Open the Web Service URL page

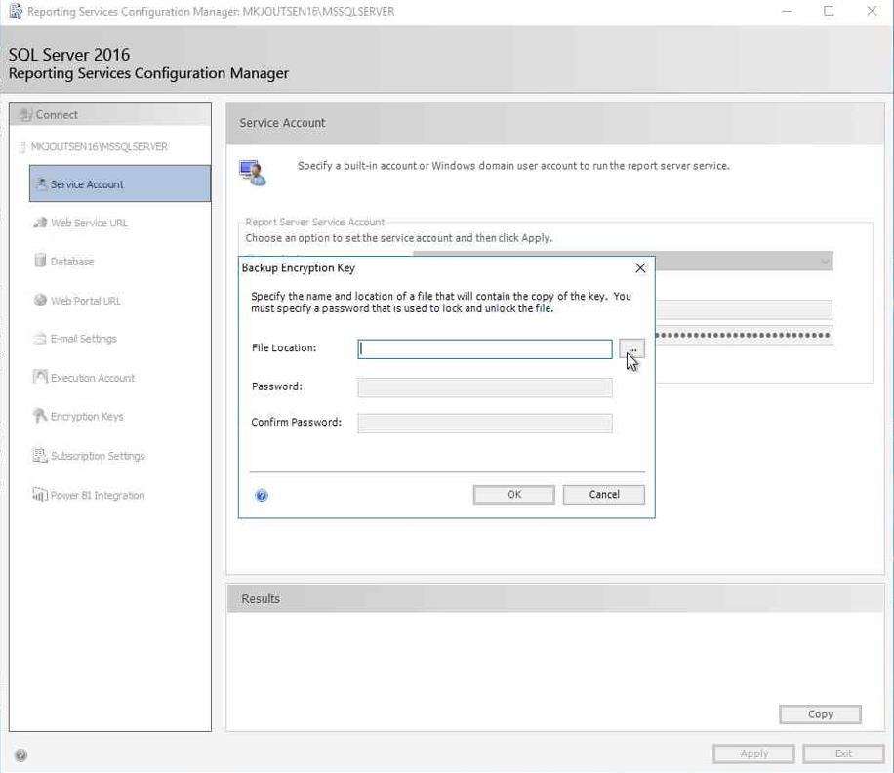89,223
